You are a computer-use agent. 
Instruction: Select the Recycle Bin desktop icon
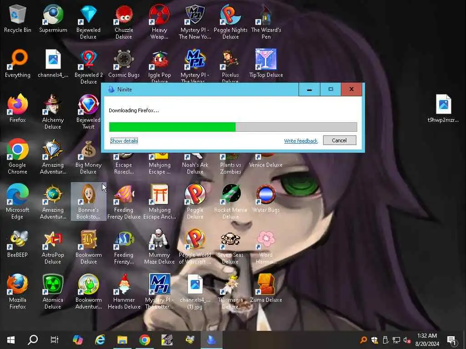pyautogui.click(x=18, y=18)
